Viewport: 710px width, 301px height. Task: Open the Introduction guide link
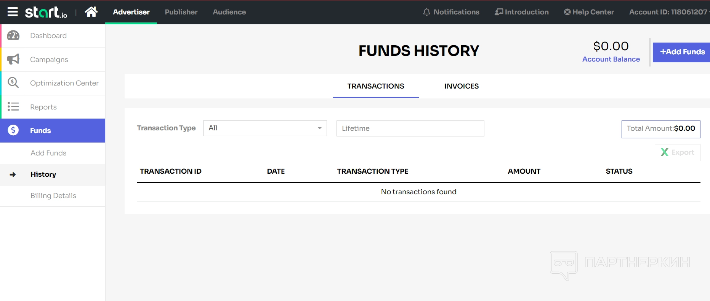point(522,12)
